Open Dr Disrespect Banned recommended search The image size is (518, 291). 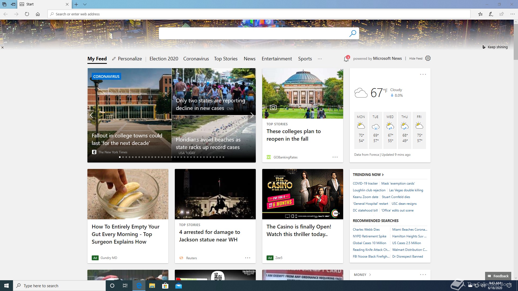tap(408, 256)
